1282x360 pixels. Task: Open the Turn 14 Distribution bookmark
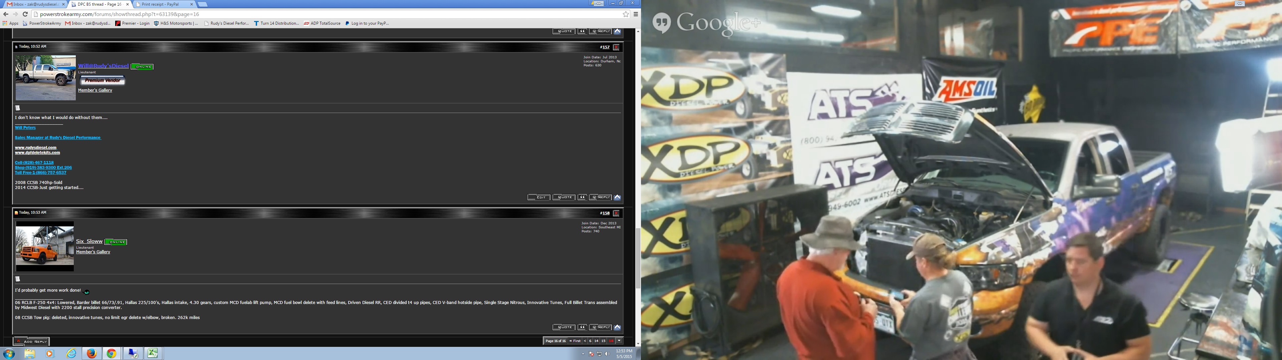coord(277,23)
